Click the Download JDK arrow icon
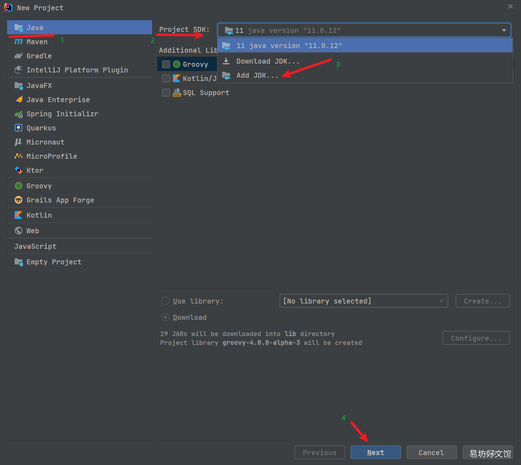Viewport: 521px width, 465px height. tap(226, 61)
